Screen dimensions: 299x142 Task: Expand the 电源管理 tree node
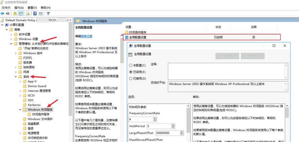[x=20, y=133]
